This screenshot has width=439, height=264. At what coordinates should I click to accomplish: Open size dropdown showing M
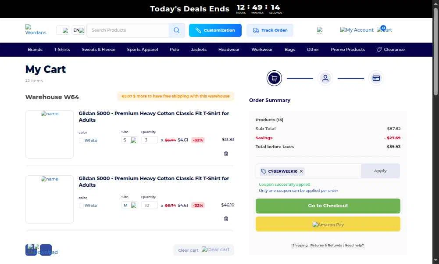(129, 206)
